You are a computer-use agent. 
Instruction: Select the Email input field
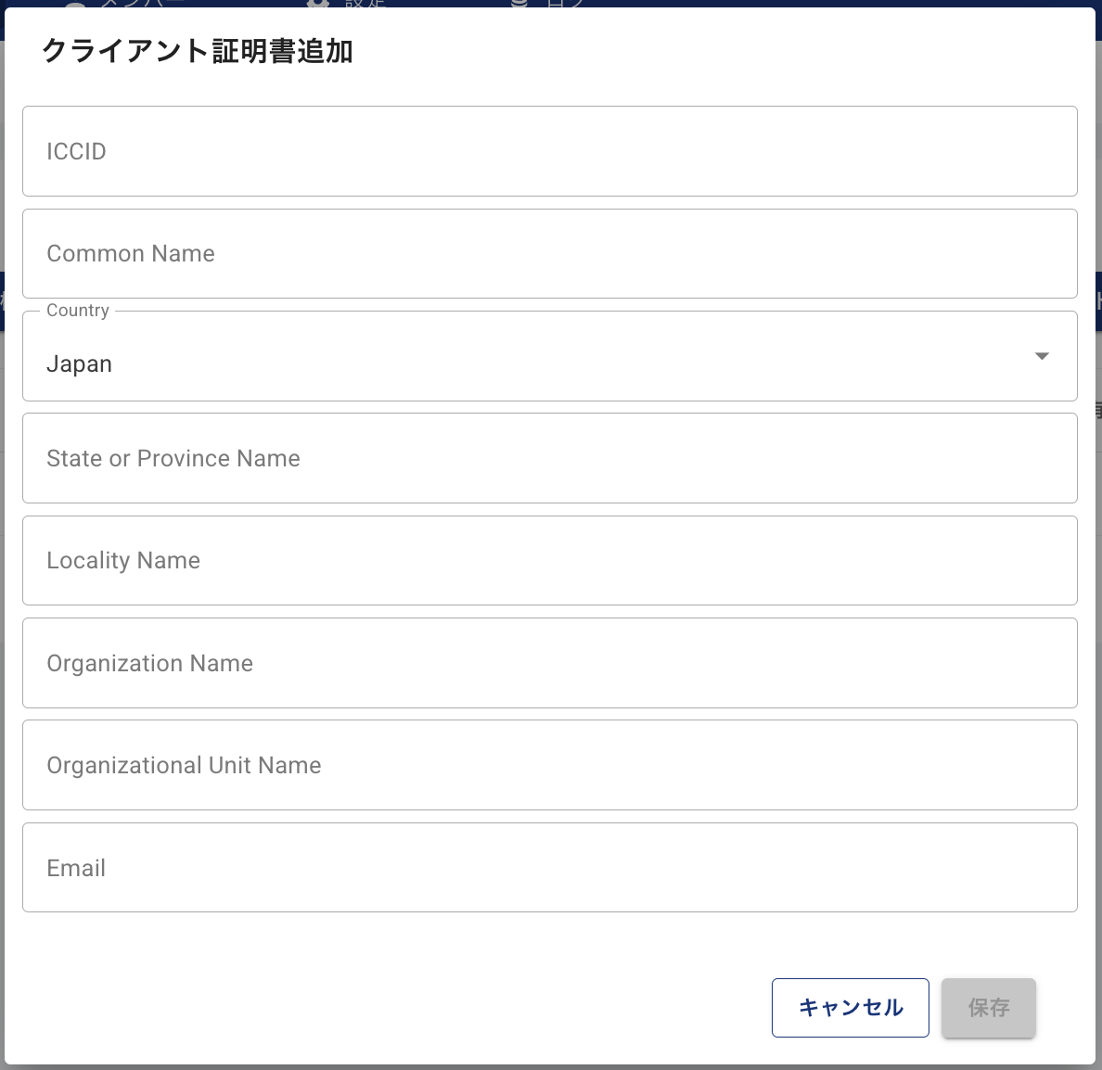pos(549,868)
